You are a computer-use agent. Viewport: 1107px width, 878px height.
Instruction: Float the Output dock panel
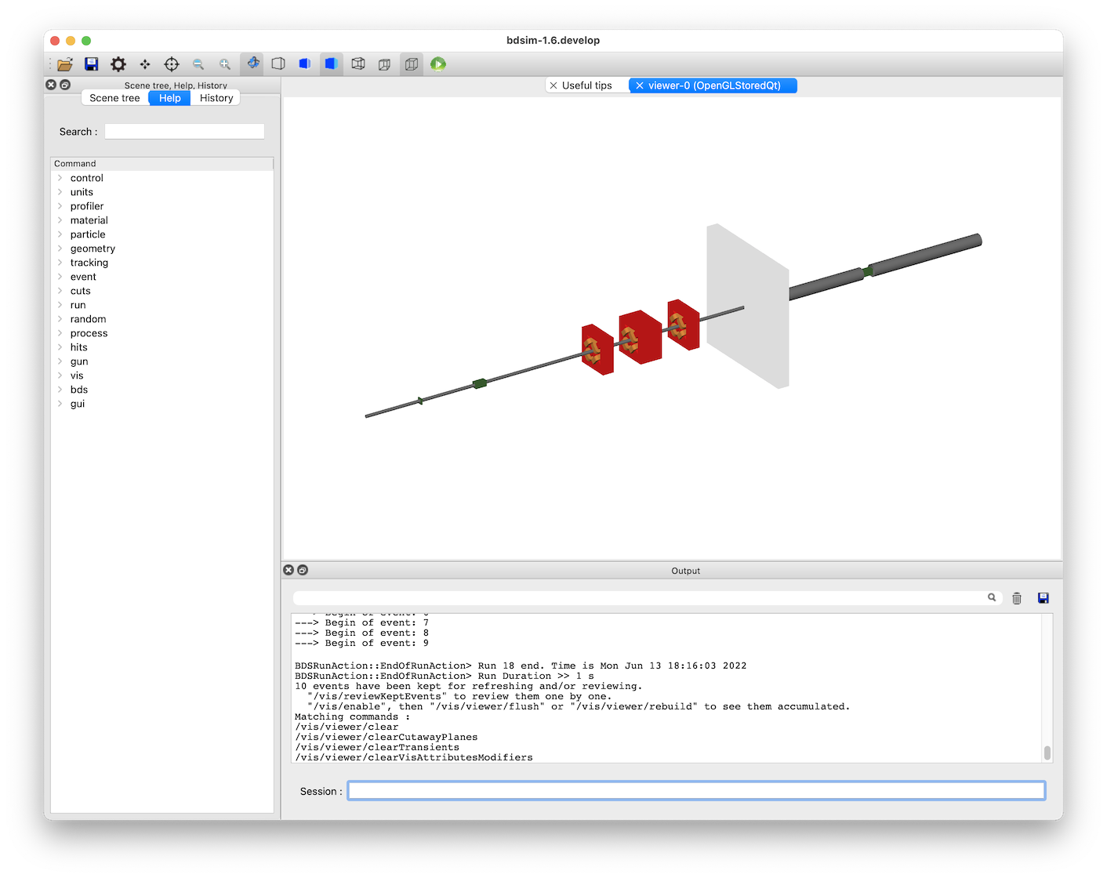303,570
